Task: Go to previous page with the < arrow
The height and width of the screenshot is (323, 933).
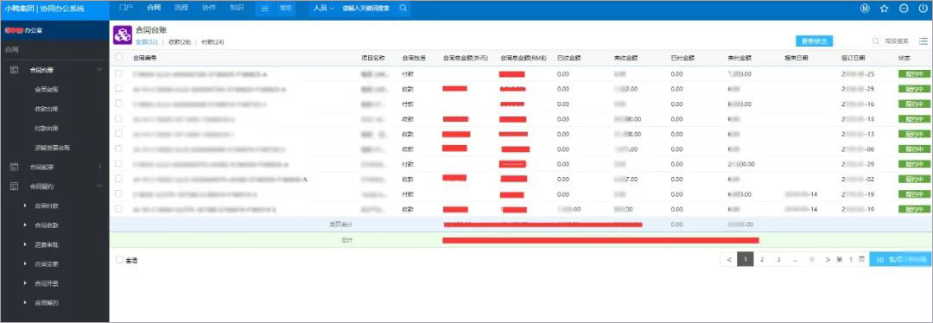Action: pos(729,259)
